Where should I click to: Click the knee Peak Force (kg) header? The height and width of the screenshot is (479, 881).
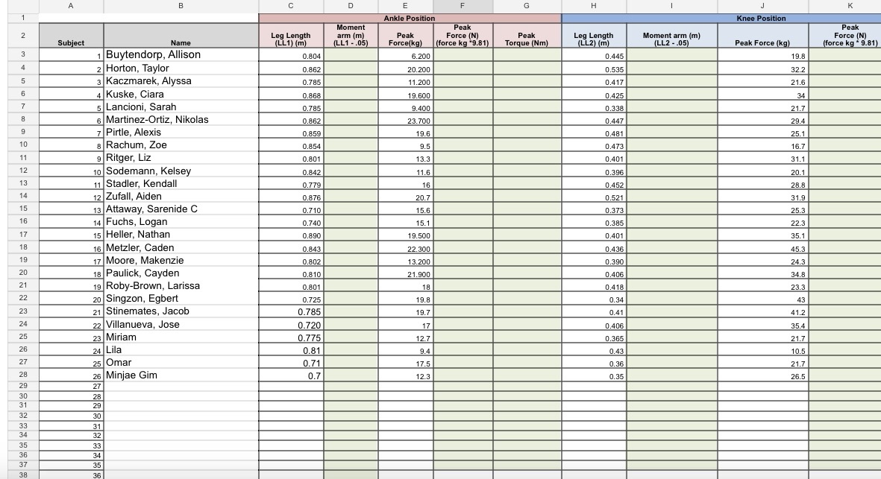click(x=763, y=35)
